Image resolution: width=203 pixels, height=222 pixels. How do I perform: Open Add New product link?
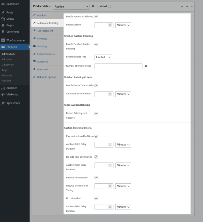7,59
